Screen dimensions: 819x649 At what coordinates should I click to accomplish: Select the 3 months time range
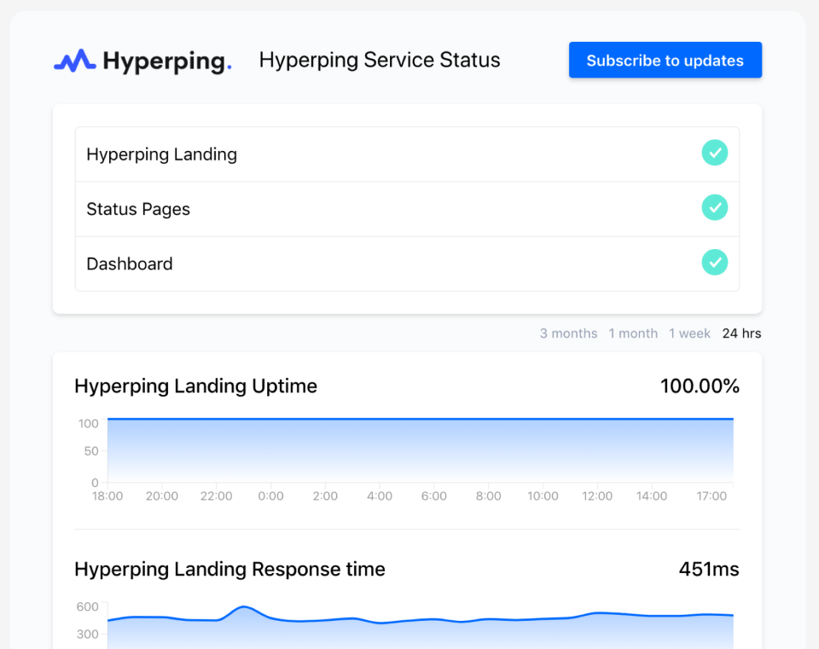coord(568,333)
